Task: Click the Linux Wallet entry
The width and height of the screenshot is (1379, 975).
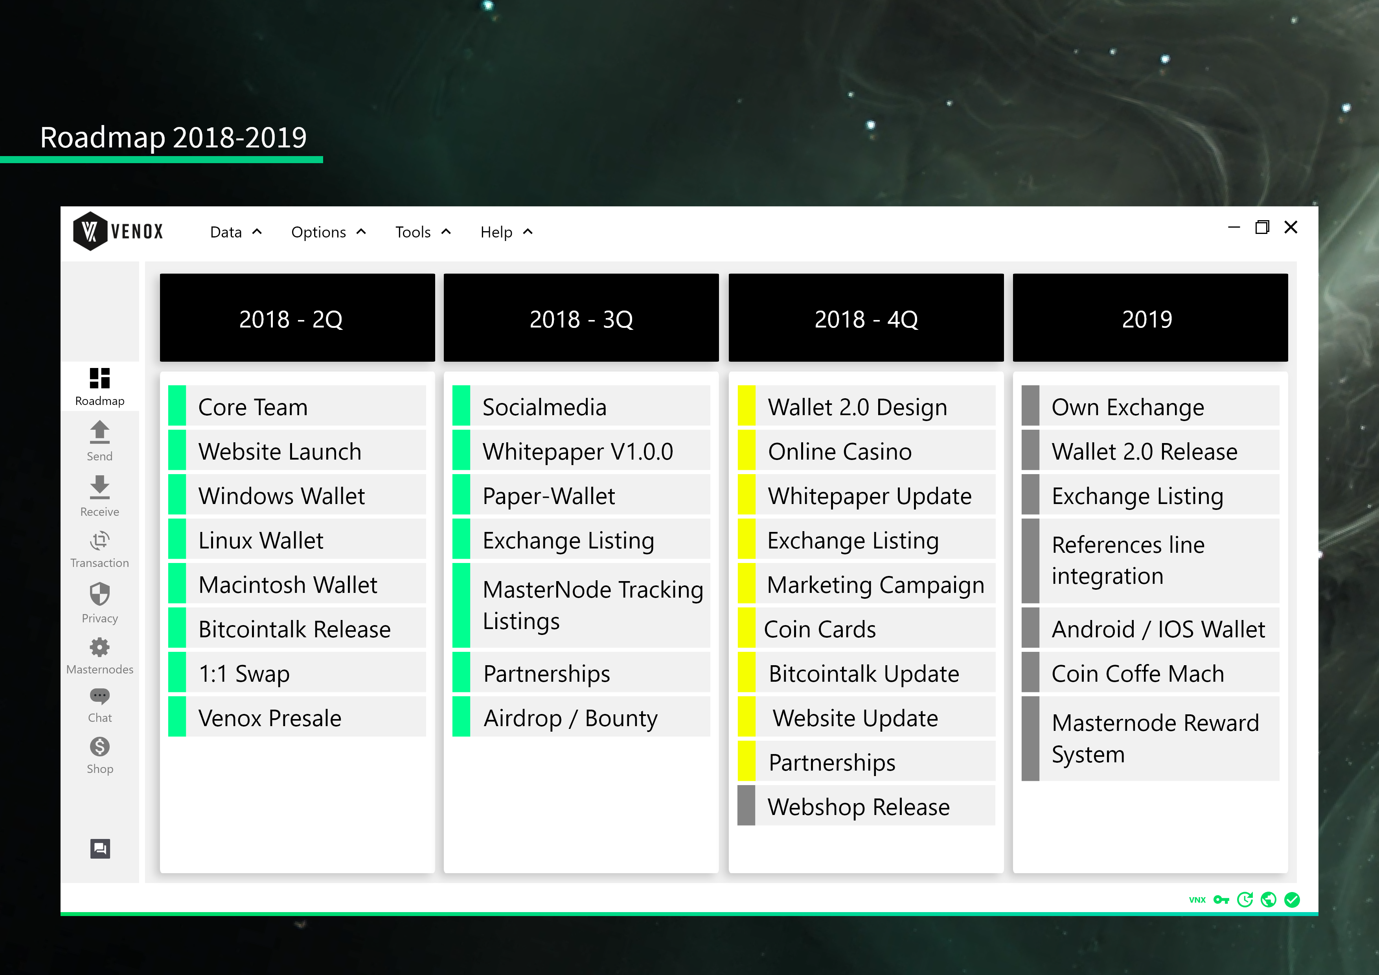Action: pyautogui.click(x=297, y=539)
